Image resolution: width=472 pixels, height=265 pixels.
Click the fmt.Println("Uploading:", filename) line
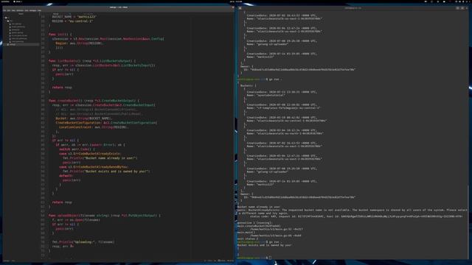click(x=83, y=242)
